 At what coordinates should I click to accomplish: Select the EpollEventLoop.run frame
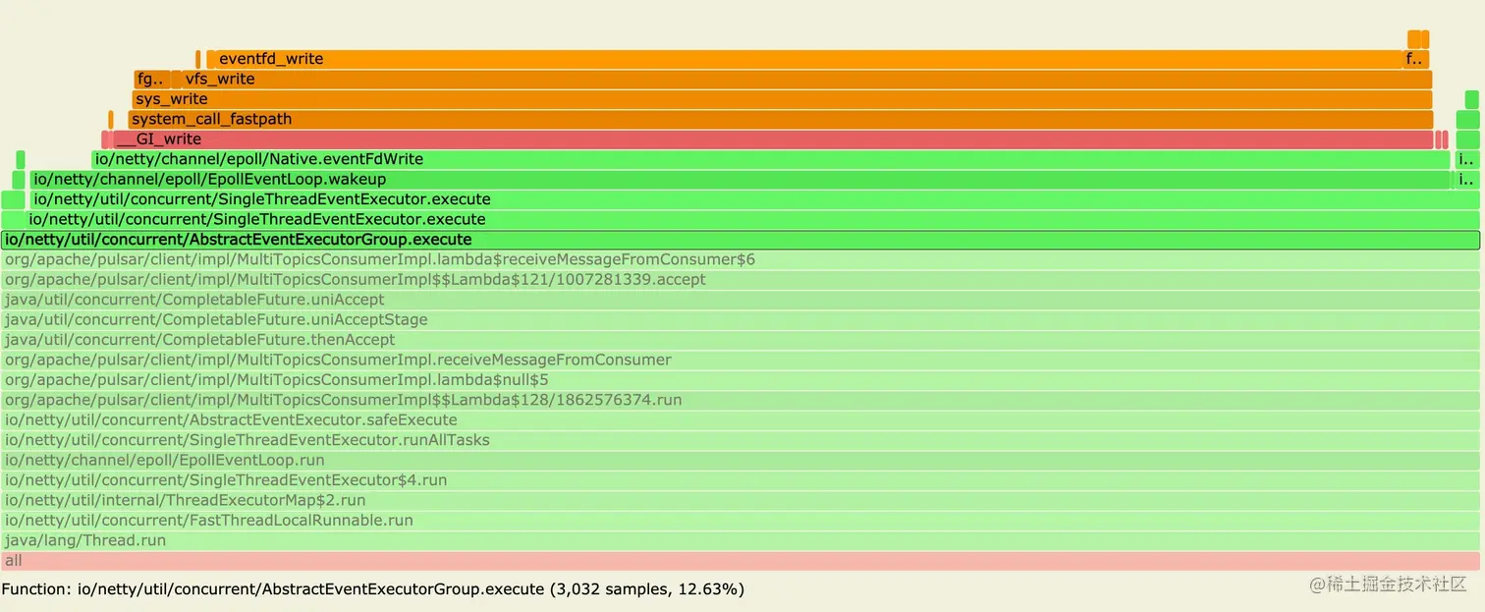pos(741,460)
